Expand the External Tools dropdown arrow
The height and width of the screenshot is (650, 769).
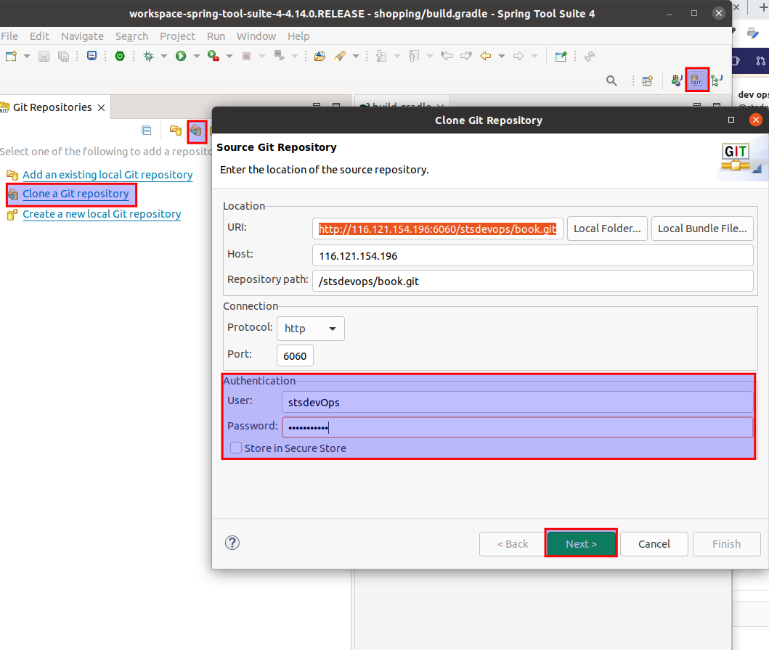(x=229, y=57)
